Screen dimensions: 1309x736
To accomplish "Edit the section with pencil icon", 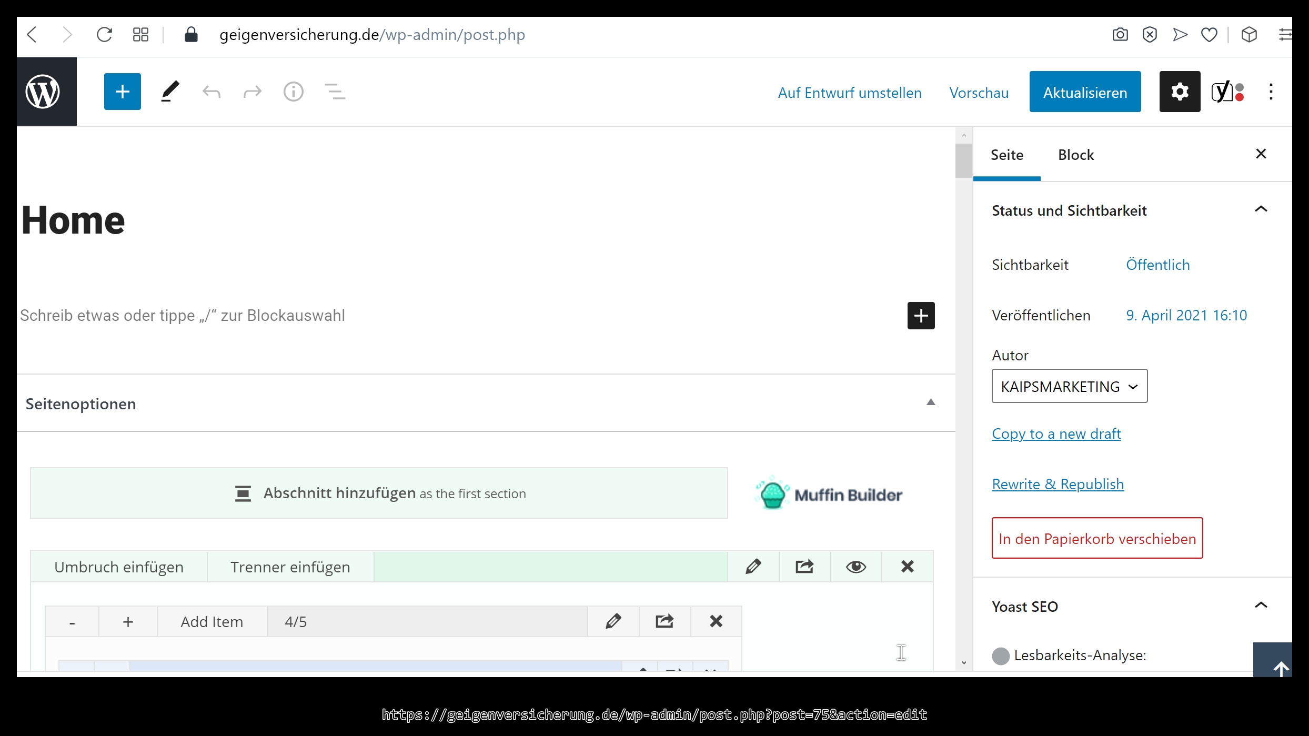I will (x=753, y=567).
